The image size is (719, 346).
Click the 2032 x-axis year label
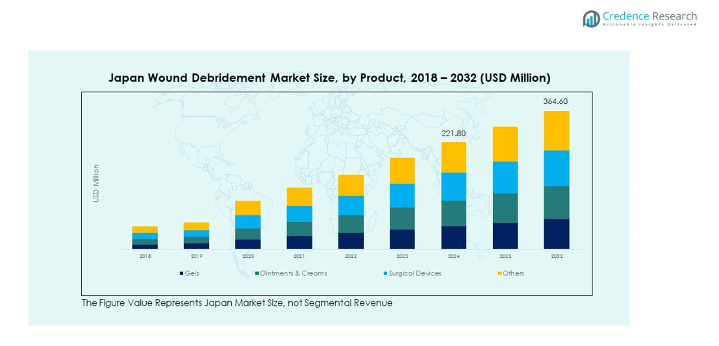[556, 256]
